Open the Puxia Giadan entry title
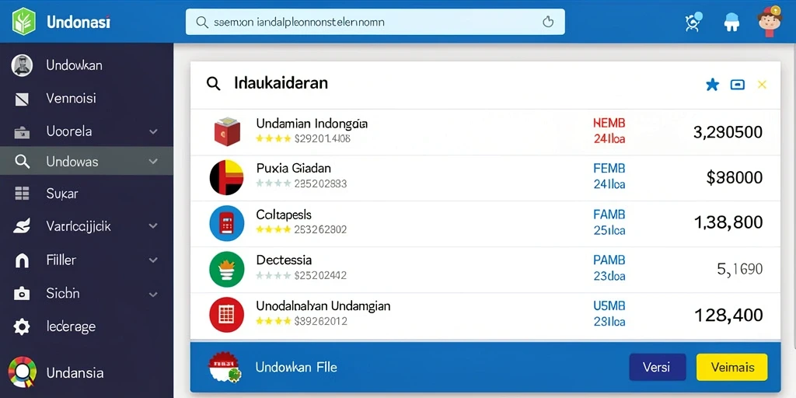The image size is (796, 398). click(293, 168)
